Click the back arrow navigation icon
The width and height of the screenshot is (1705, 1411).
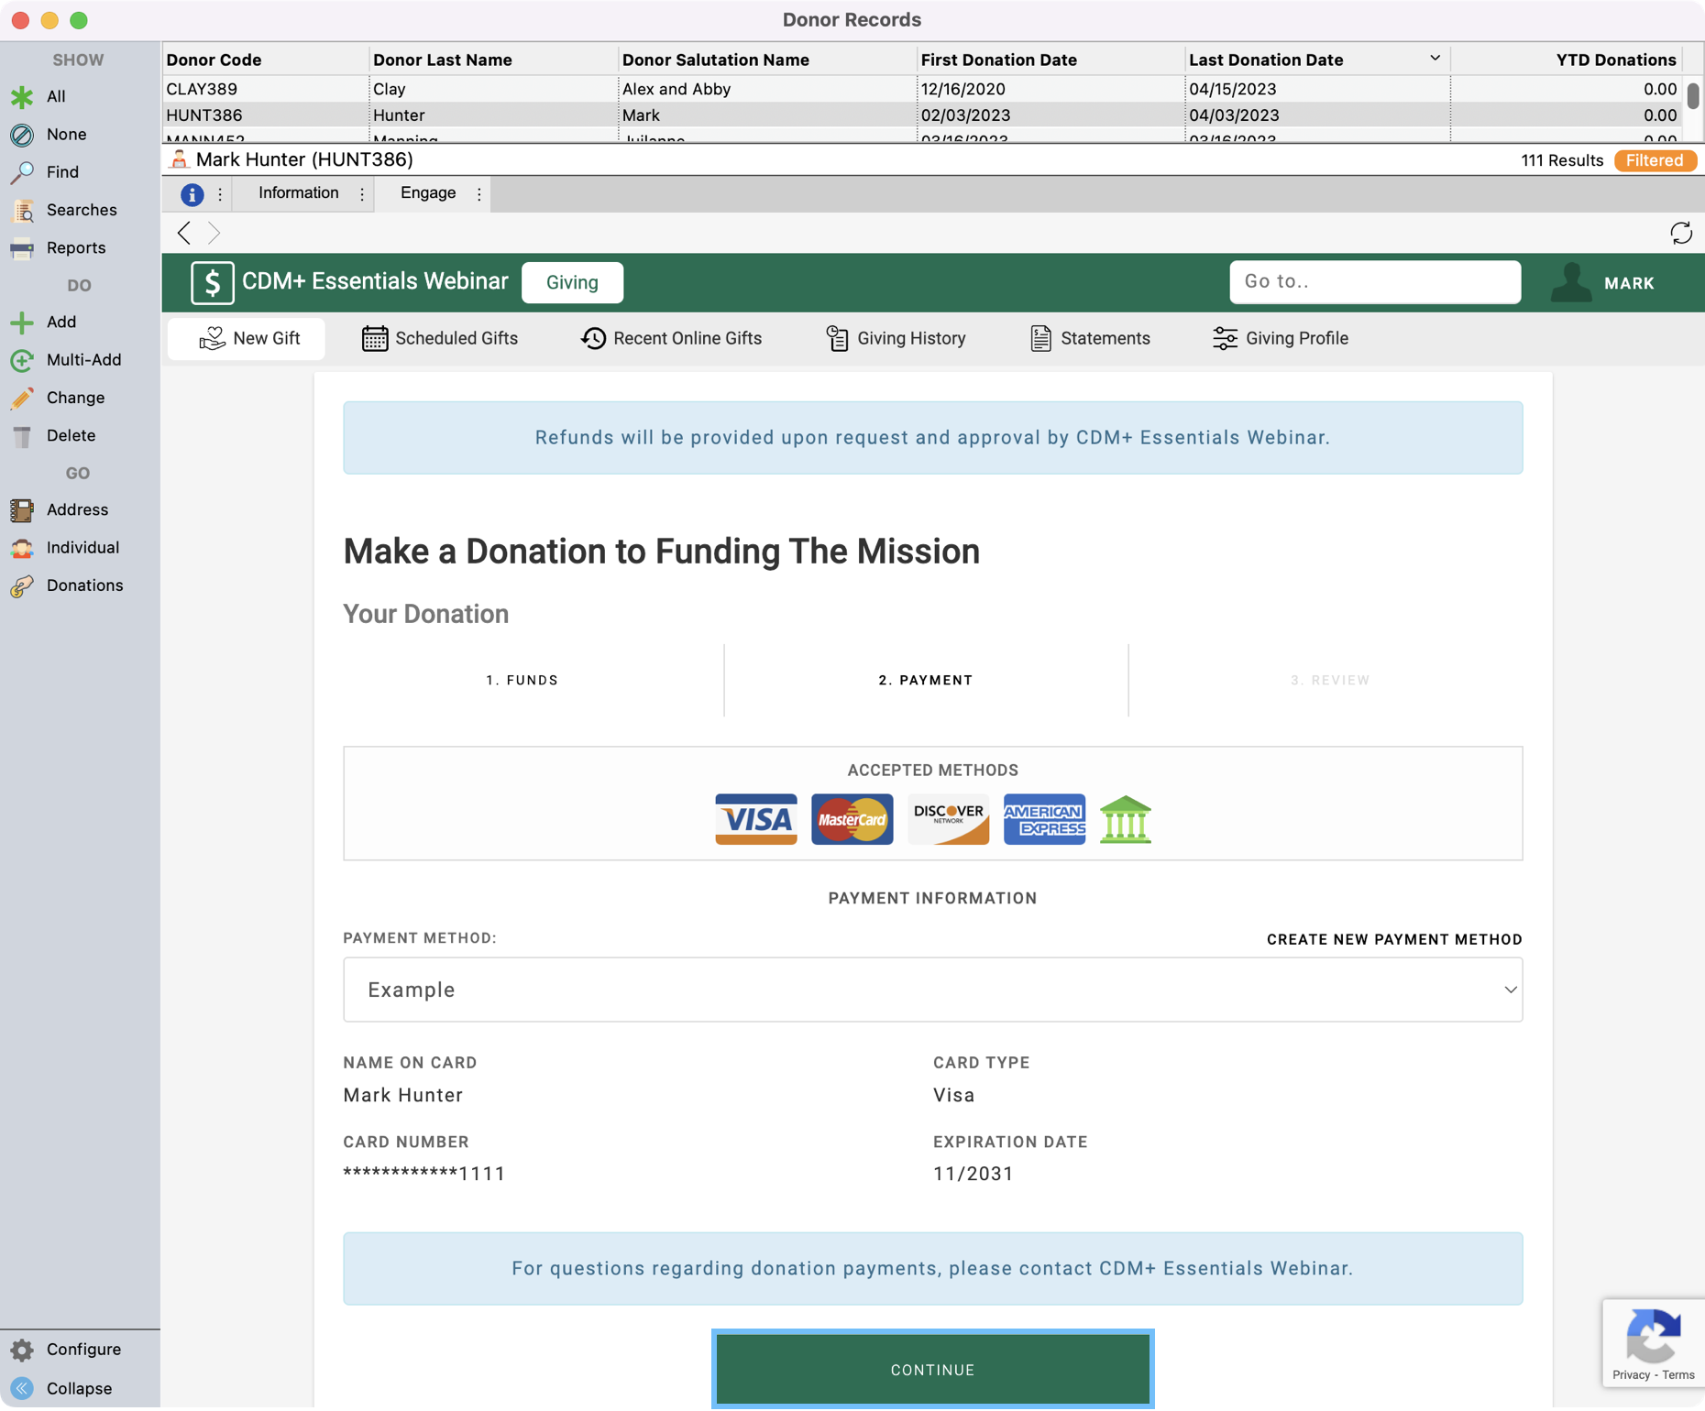pyautogui.click(x=184, y=233)
